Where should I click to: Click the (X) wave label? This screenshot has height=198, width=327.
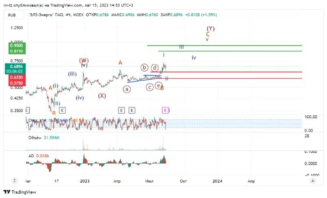point(102,96)
